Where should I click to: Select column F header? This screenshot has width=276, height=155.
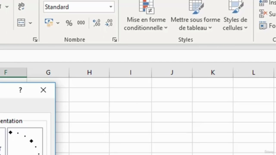pyautogui.click(x=13, y=72)
